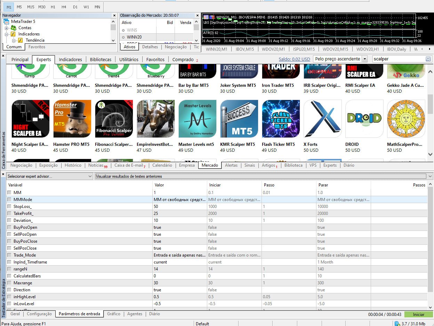This screenshot has width=434, height=326.
Task: Select the H1 timeframe icon
Action: pos(53,7)
